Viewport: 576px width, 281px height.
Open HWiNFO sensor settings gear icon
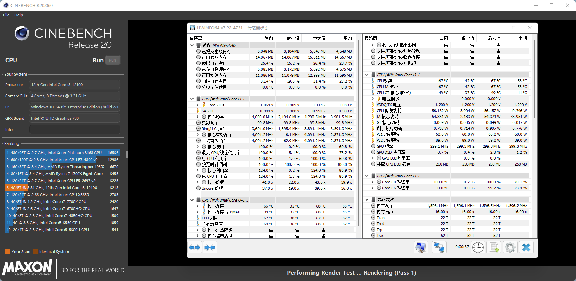pos(510,247)
